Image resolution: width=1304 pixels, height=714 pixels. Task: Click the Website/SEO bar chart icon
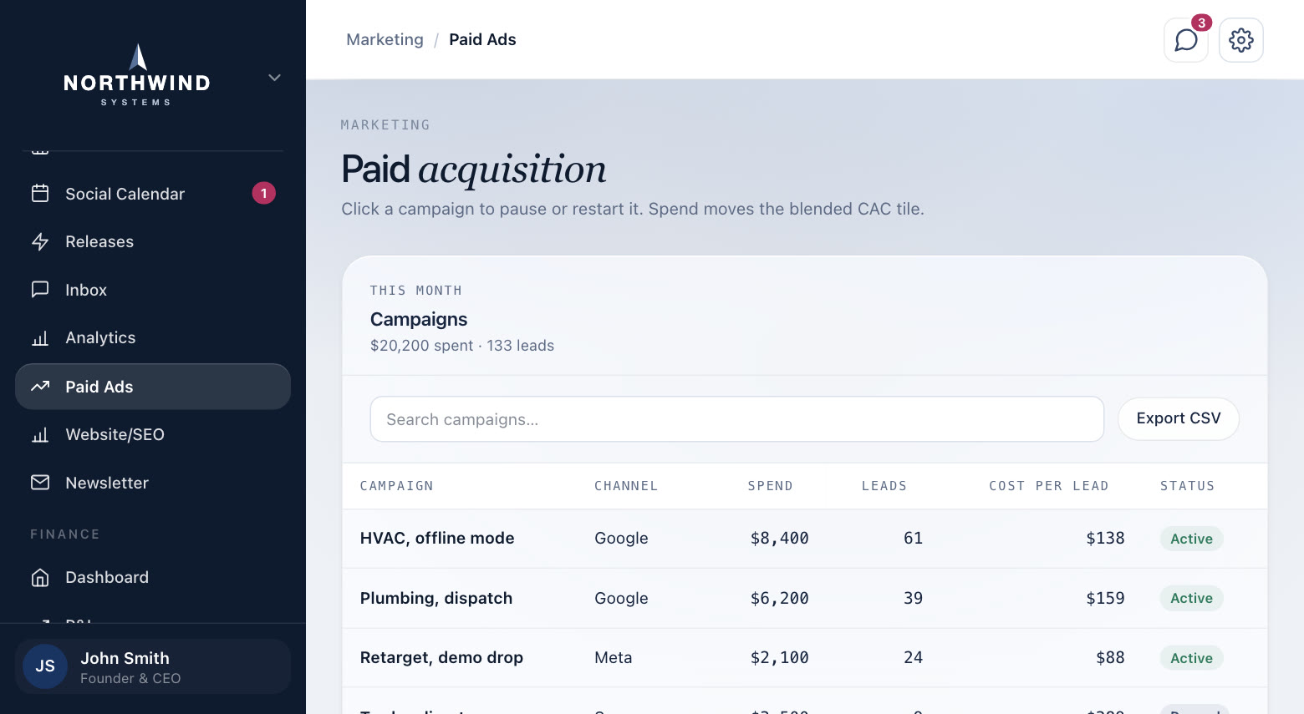(x=40, y=435)
